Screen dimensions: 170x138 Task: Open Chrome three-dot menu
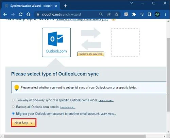tap(165, 14)
